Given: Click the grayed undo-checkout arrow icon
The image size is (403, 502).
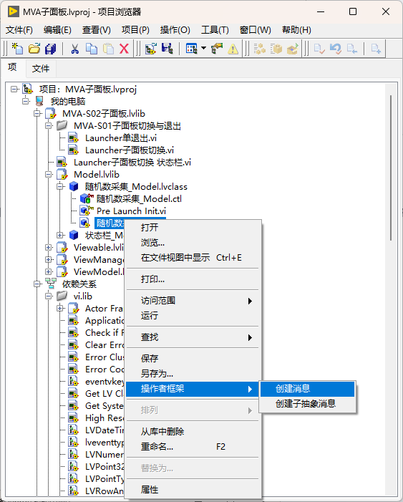Looking at the screenshot, I should tap(336, 49).
